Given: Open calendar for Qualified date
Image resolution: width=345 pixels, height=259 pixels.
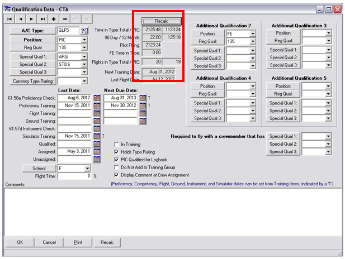Looking at the screenshot, I should 97,144.
